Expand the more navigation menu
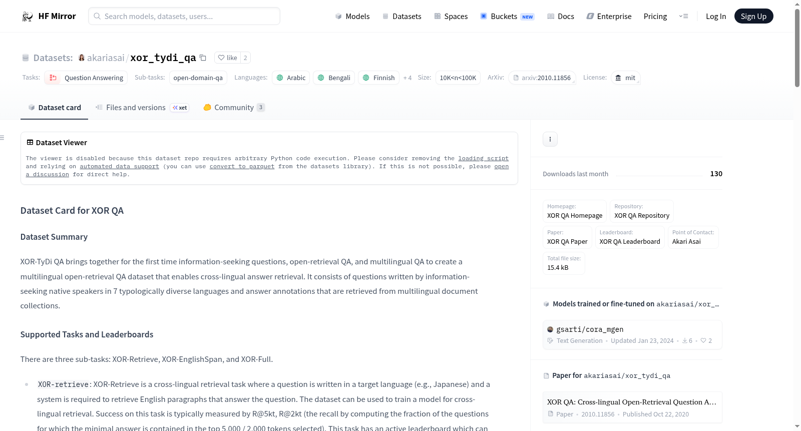Screen dimensions: 801x431 point(683,17)
